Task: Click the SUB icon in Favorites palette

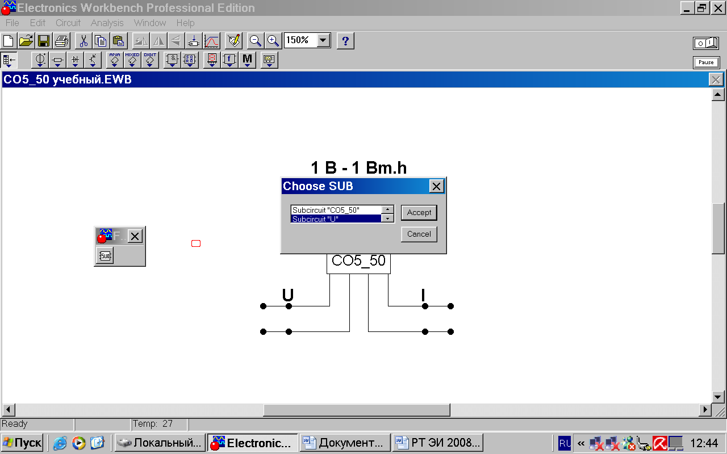Action: coord(105,256)
